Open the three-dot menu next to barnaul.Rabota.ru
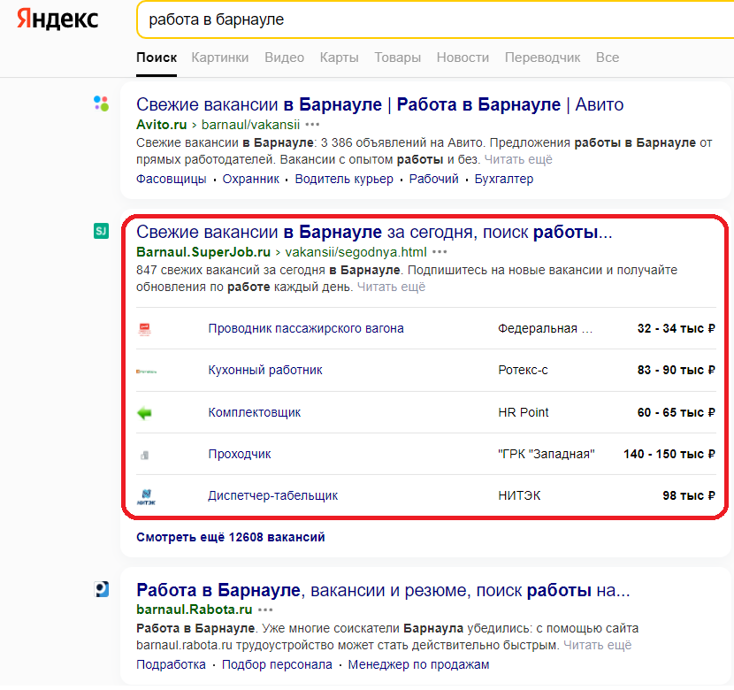 click(265, 610)
